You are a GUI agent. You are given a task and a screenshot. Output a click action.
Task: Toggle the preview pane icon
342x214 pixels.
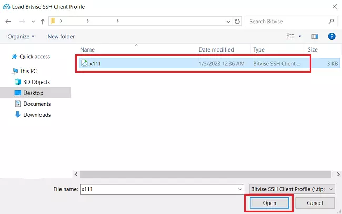coord(315,36)
